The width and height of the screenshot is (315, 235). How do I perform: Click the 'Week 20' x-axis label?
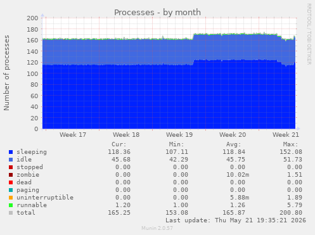click(233, 135)
